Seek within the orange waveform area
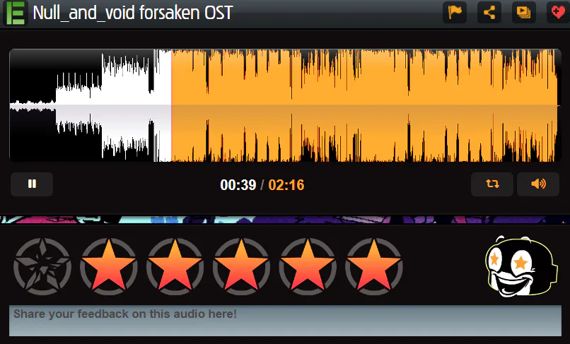The height and width of the screenshot is (344, 570). (364, 105)
